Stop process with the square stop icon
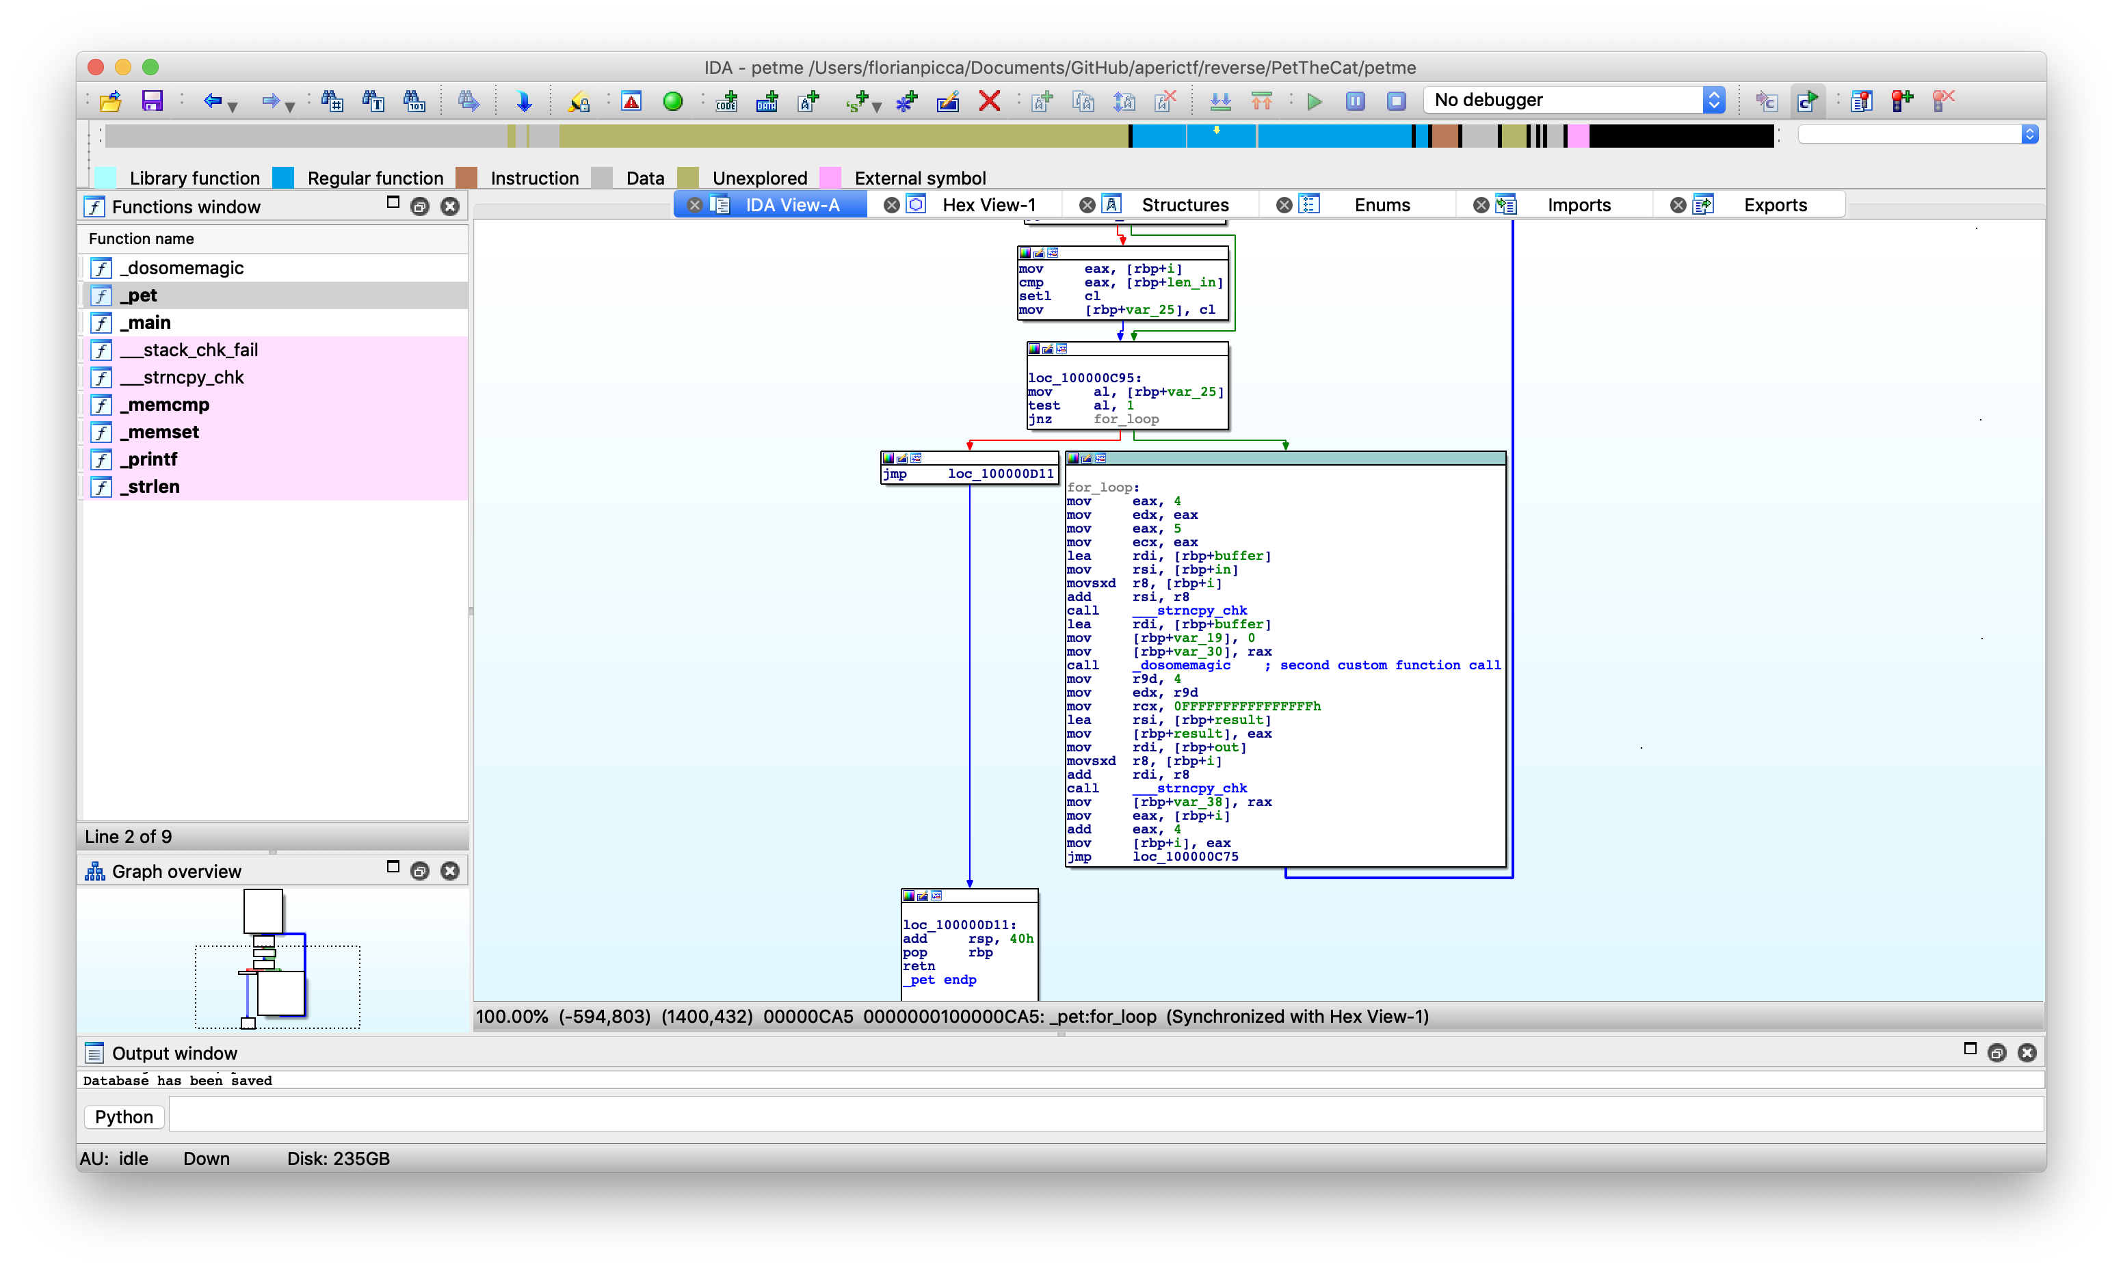 [x=1396, y=101]
